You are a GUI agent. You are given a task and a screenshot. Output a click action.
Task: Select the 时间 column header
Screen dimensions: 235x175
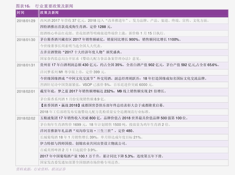click(x=27, y=13)
